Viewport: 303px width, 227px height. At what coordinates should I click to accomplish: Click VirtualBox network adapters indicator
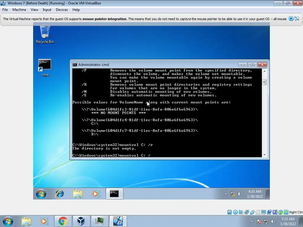[x=246, y=212]
